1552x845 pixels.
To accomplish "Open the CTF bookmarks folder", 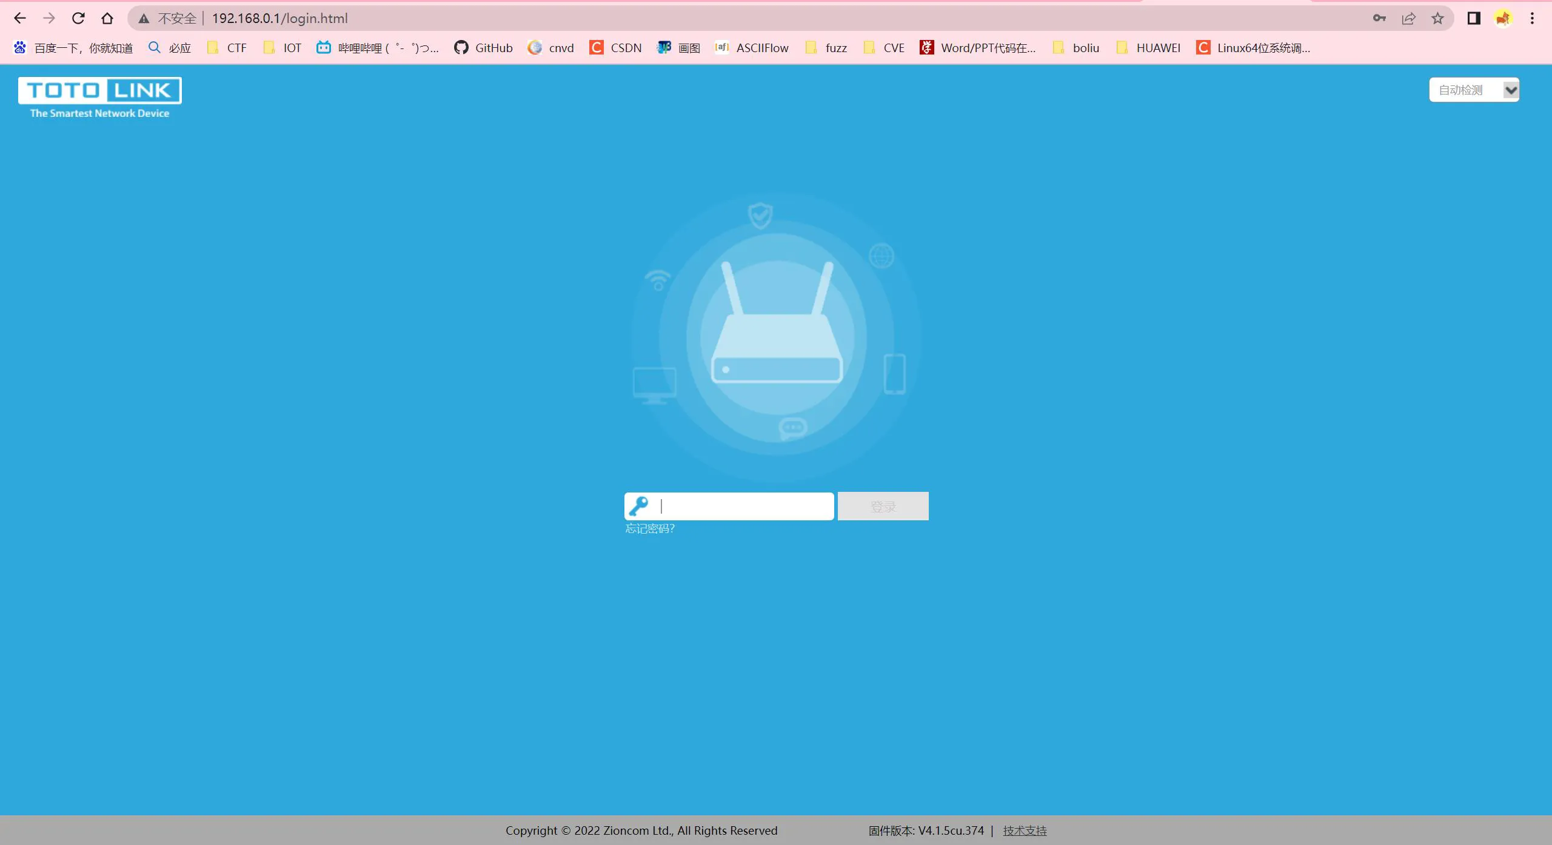I will coord(227,48).
